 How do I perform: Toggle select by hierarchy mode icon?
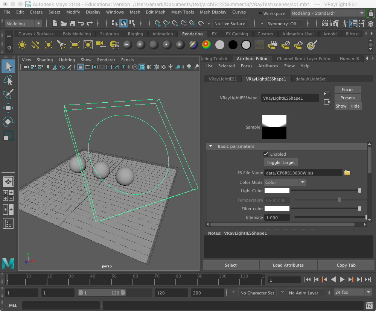click(x=115, y=23)
